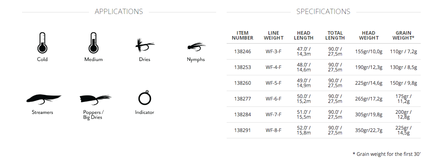Click the Medium temperature thermometer icon
Screen dimensions: 433x166
(94, 43)
